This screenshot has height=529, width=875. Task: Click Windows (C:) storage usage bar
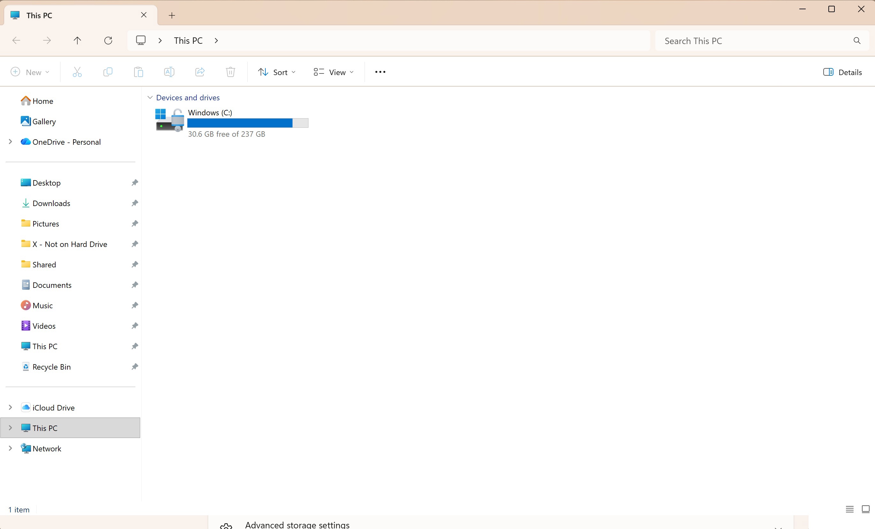pyautogui.click(x=248, y=123)
